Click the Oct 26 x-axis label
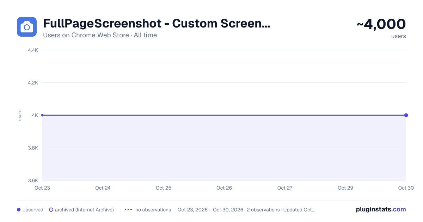 (x=224, y=188)
